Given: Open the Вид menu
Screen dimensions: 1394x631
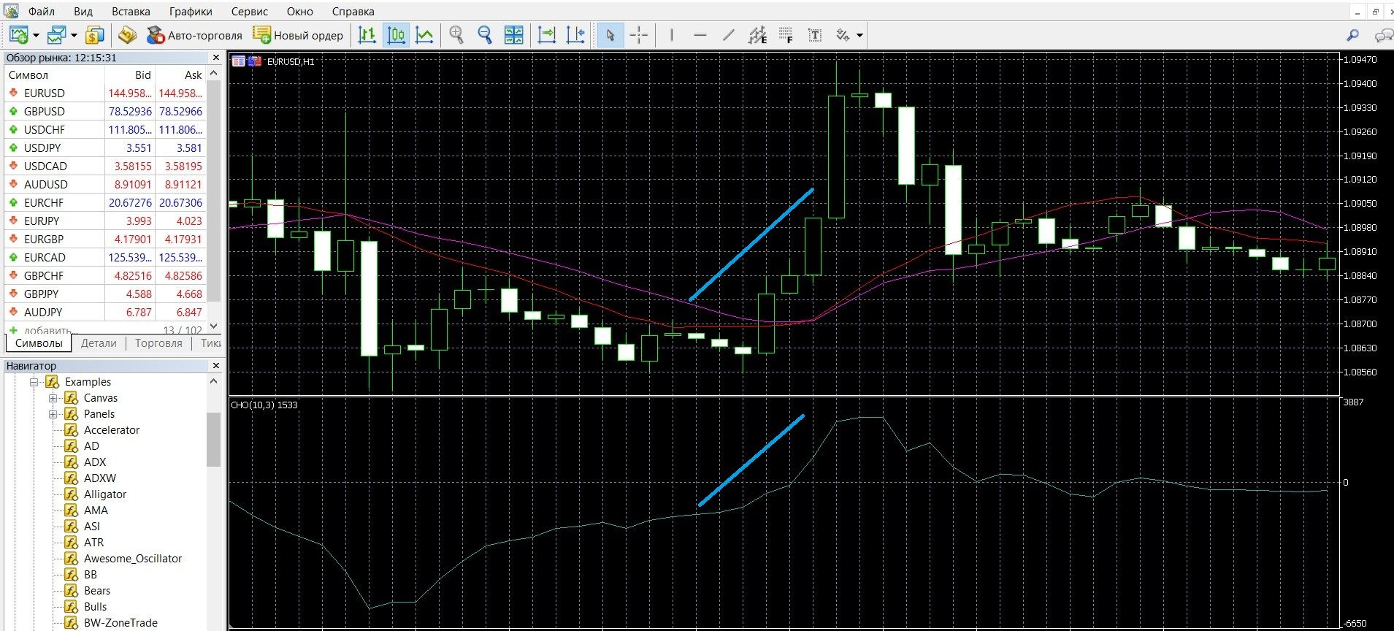Looking at the screenshot, I should 83,11.
